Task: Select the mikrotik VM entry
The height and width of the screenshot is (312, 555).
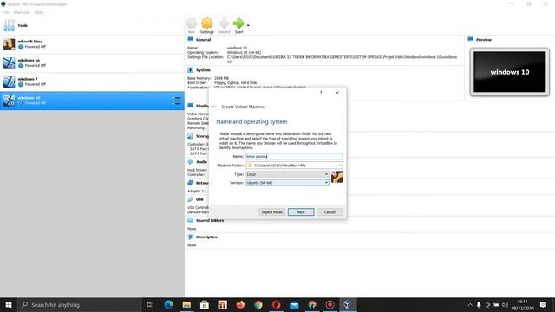Action: point(92,44)
